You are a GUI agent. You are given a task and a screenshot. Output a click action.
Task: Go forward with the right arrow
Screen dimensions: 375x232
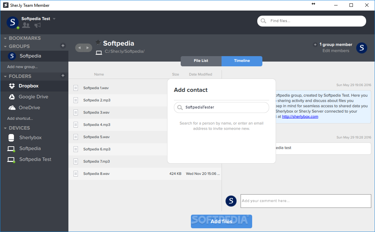pyautogui.click(x=88, y=48)
